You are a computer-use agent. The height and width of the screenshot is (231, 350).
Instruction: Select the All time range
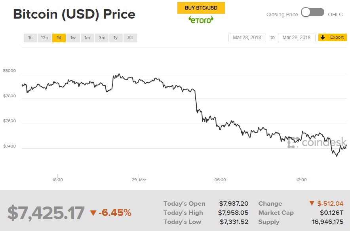coord(130,38)
